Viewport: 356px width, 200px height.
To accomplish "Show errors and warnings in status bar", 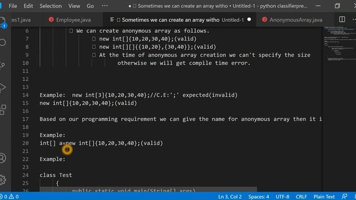I will point(9,197).
